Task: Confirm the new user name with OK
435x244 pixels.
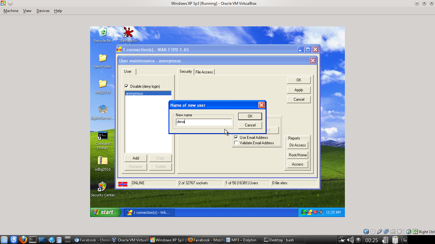Action: [250, 116]
